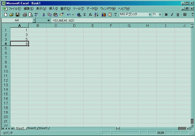This screenshot has height=136, width=195.
Task: Click the Name Box showing A4
Action: pyautogui.click(x=17, y=20)
